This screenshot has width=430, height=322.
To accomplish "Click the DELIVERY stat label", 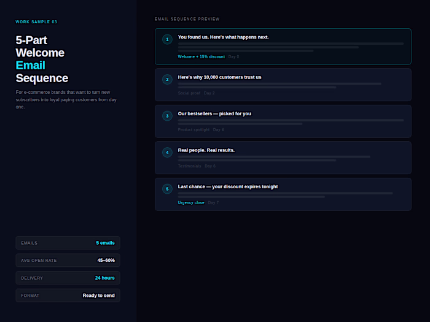I will (x=32, y=278).
